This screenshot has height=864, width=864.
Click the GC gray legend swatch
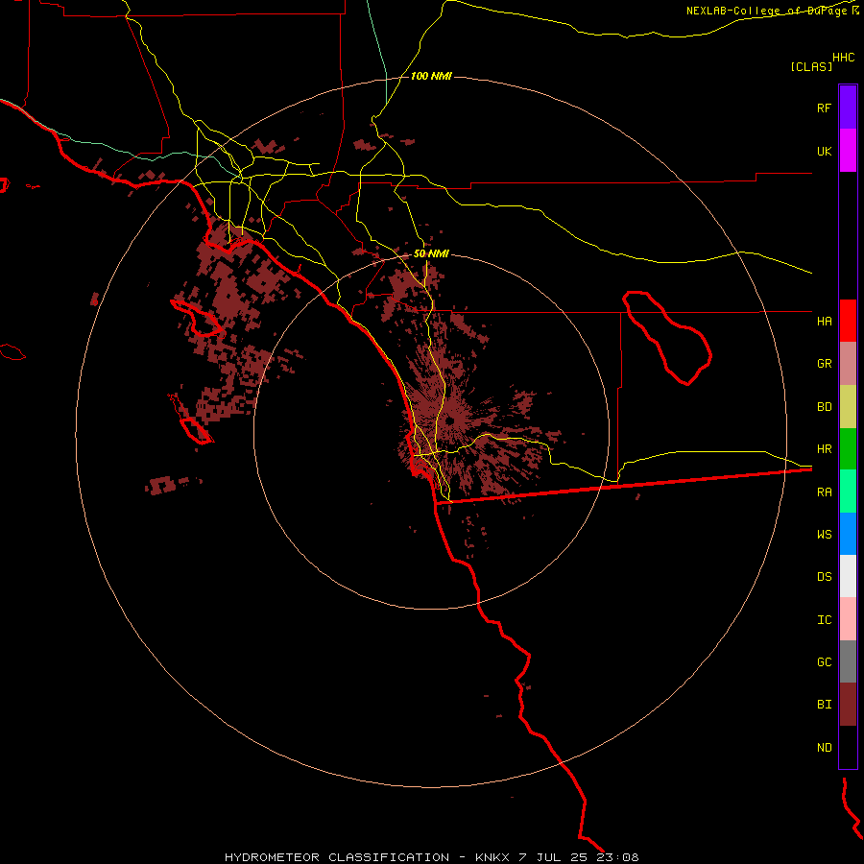click(848, 661)
